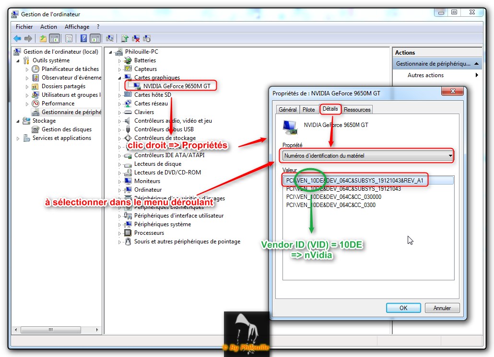
Task: Click the gray Forward arrow in toolbar
Action: click(x=28, y=38)
